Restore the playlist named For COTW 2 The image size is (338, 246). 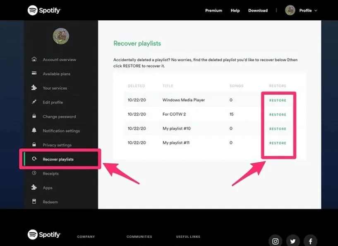point(278,114)
